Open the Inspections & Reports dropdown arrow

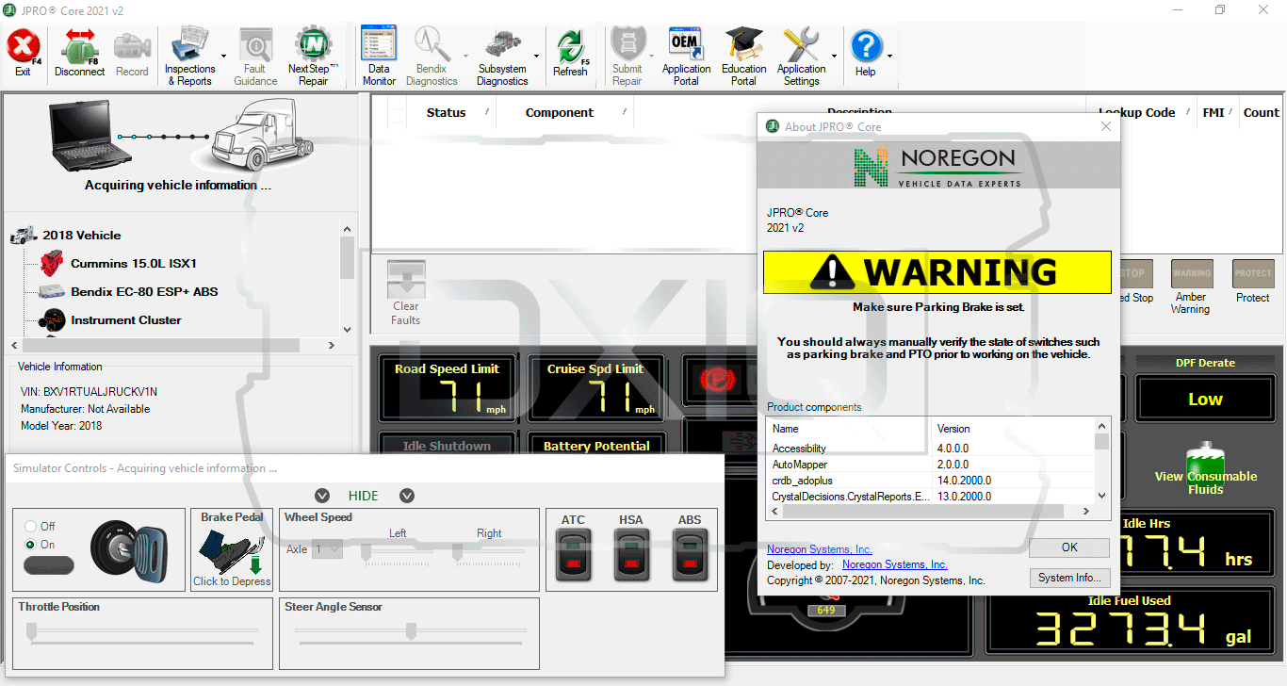(223, 57)
